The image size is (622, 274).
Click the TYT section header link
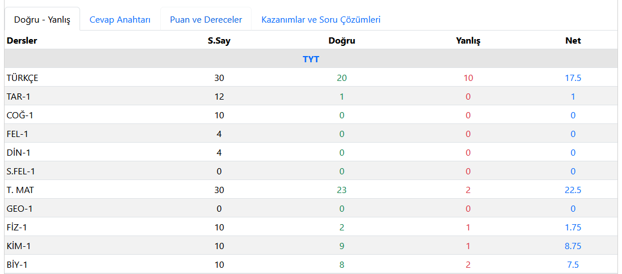point(311,59)
